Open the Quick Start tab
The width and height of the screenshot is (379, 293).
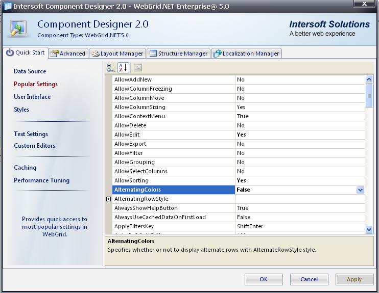click(26, 52)
